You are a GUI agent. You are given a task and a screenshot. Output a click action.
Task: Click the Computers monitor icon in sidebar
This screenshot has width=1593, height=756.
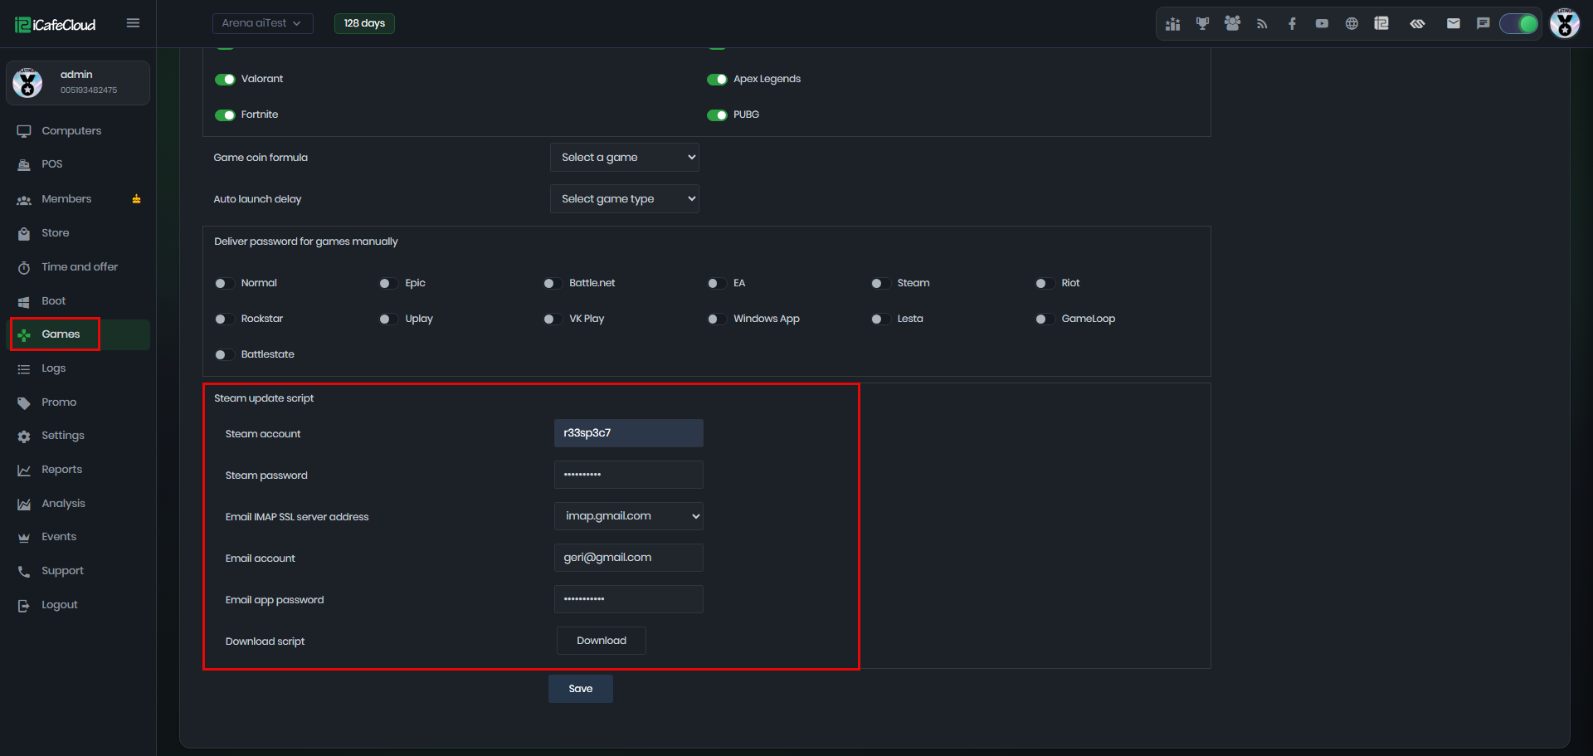tap(24, 131)
